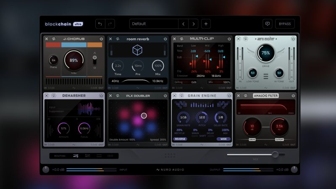This screenshot has height=189, width=336.
Task: Click the 2.2s Time knob in room reverb
Action: coord(118,66)
